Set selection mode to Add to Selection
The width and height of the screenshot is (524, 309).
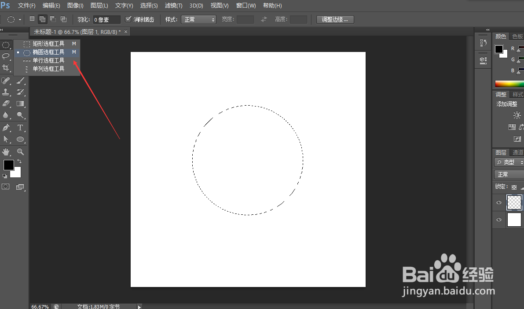click(x=42, y=19)
